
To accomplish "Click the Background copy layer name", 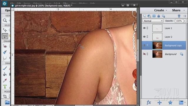I will pyautogui.click(x=173, y=46).
